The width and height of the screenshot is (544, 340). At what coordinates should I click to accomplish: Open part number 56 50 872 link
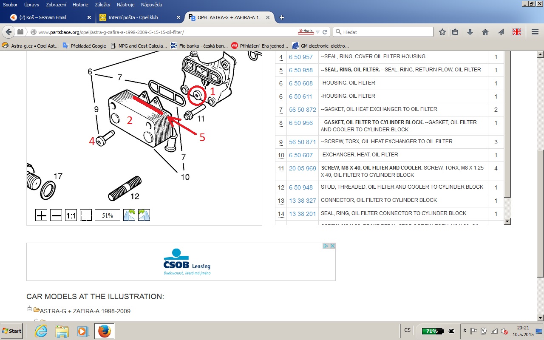tap(303, 110)
